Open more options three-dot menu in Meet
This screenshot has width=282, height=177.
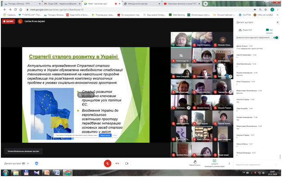229,164
